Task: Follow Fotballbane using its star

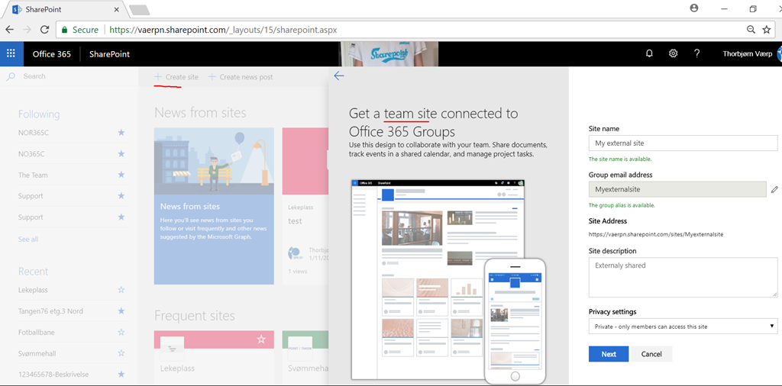Action: point(121,332)
